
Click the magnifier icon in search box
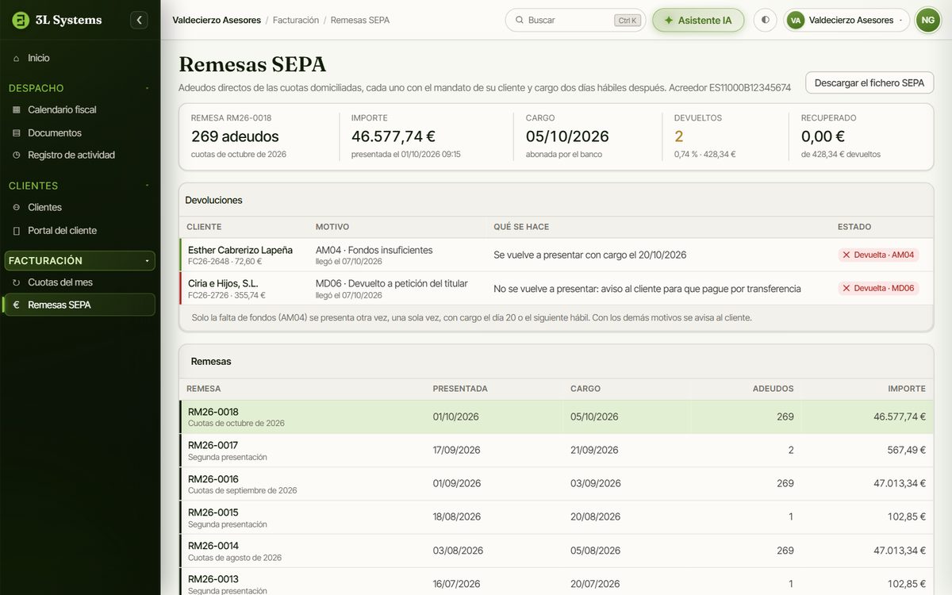tap(520, 20)
